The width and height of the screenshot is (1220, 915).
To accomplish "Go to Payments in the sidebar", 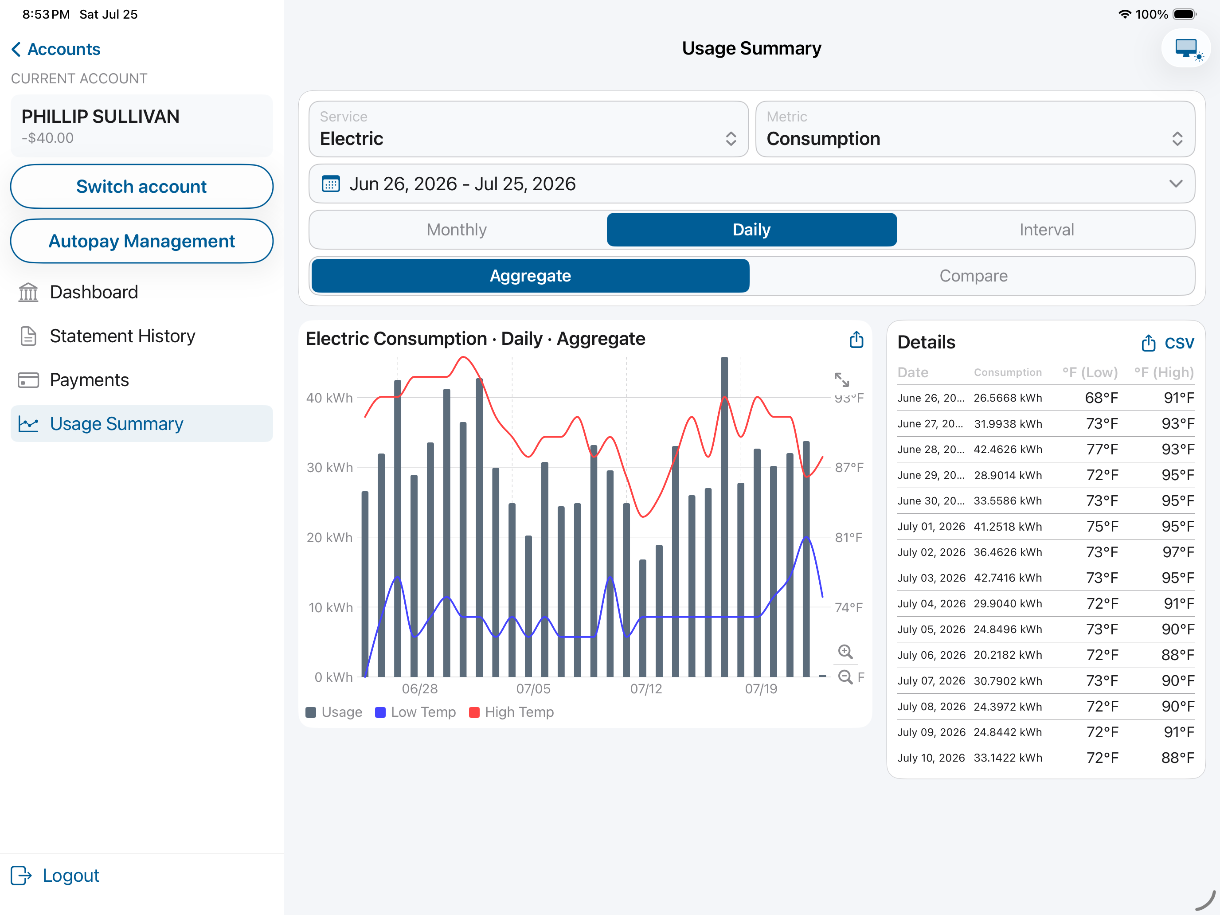I will pos(142,380).
